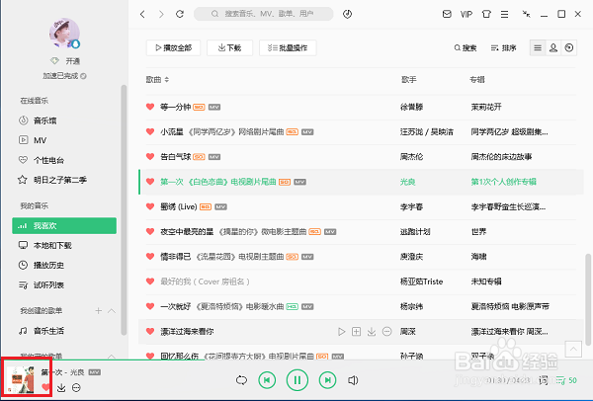The height and width of the screenshot is (401, 593).
Task: Go back with the left arrow
Action: coord(142,14)
